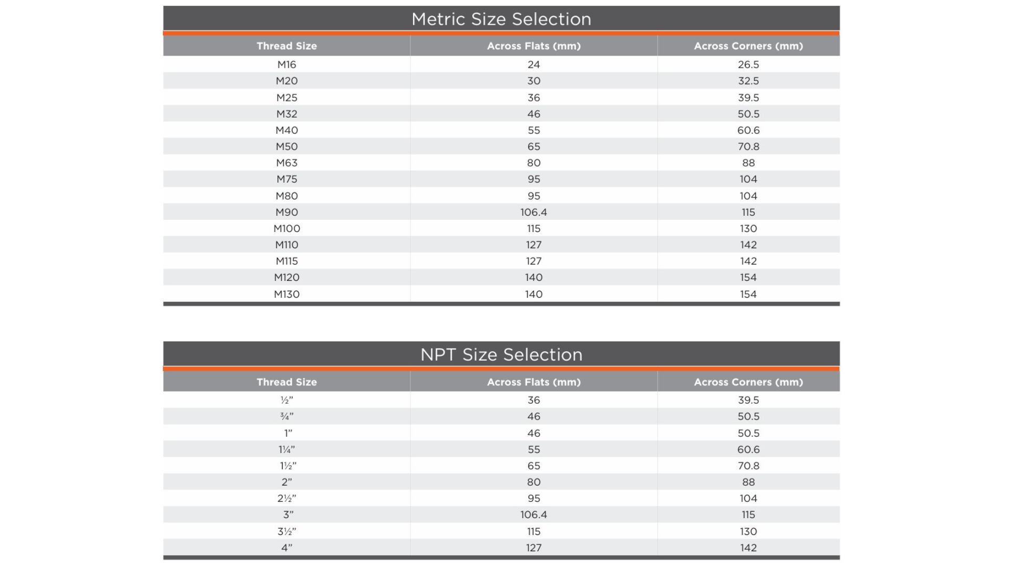
Task: Select the M130 thread size cell
Action: (x=286, y=294)
